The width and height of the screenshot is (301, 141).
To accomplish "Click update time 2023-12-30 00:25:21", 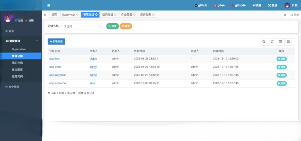I will (147, 83).
